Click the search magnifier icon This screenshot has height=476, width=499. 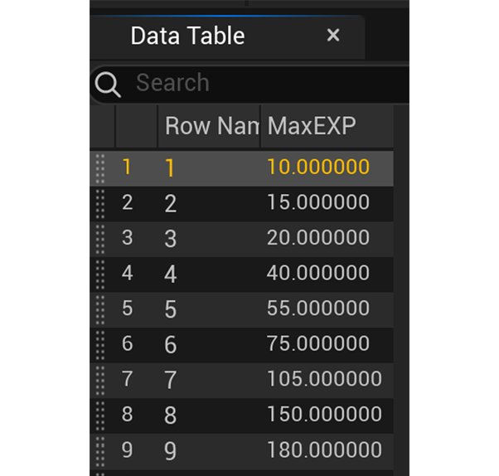click(x=108, y=84)
